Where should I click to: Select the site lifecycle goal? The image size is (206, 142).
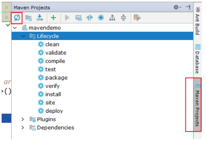tap(50, 102)
